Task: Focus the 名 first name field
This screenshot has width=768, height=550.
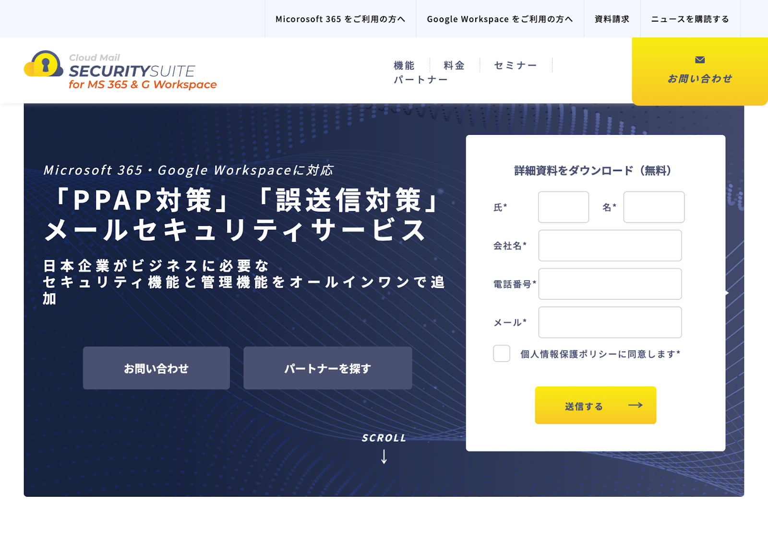Action: [654, 207]
